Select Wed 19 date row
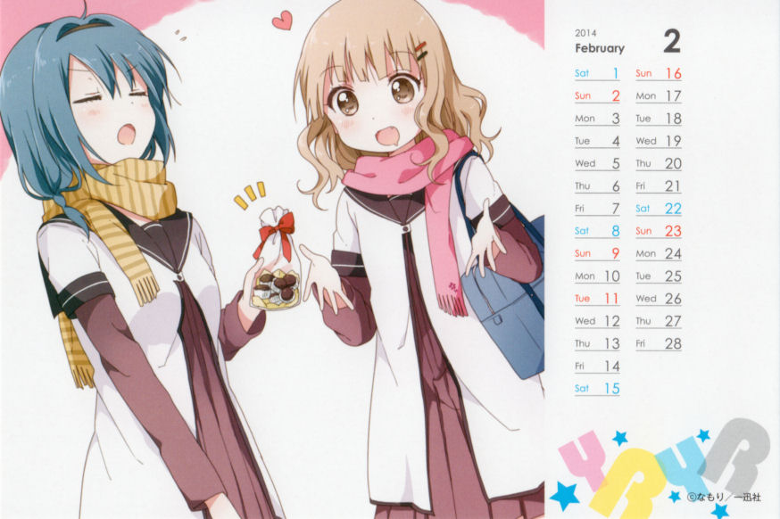The height and width of the screenshot is (519, 780). pyautogui.click(x=658, y=141)
